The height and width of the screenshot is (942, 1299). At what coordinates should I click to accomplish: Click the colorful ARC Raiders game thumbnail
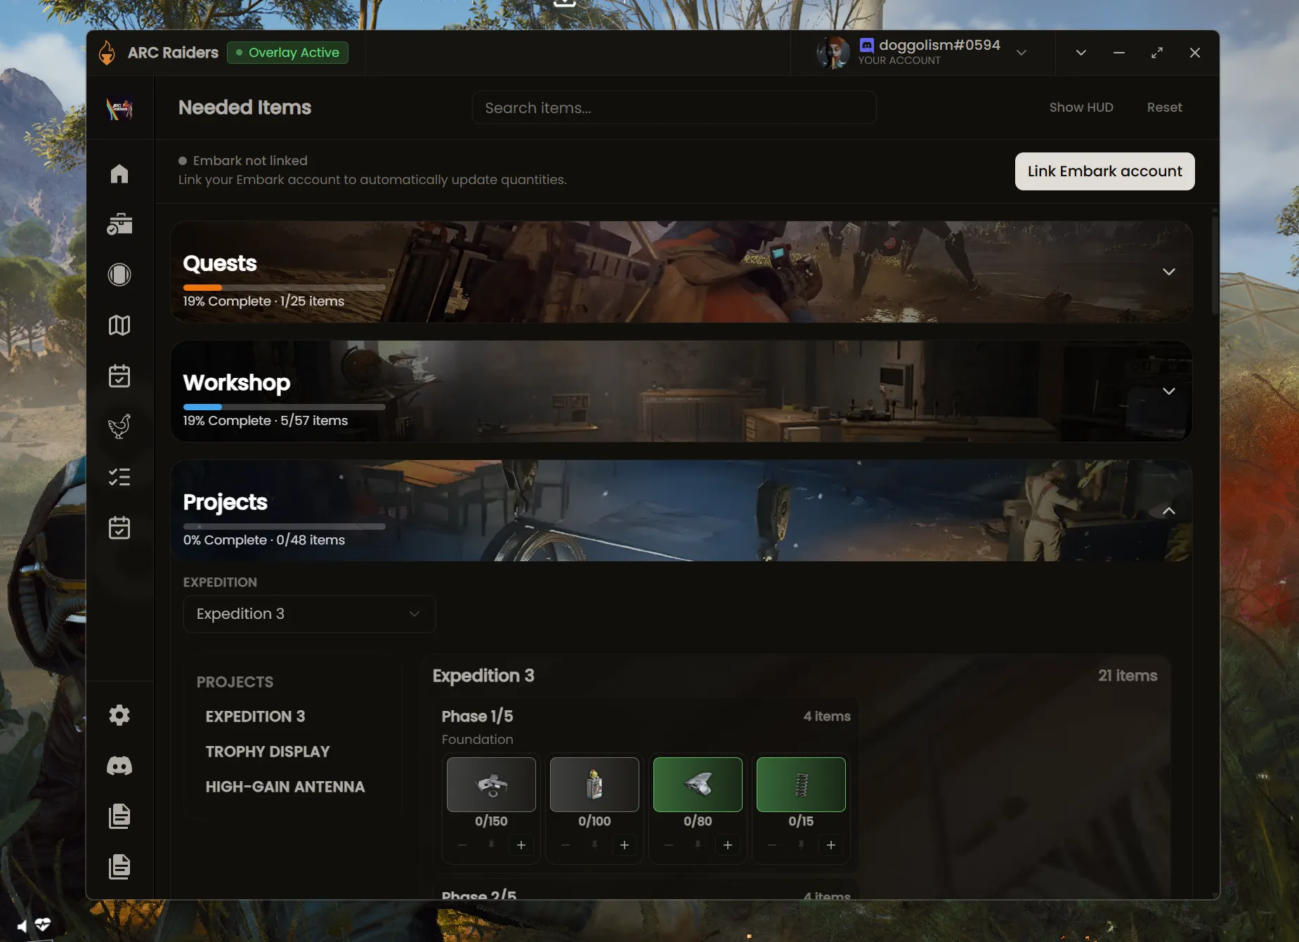(x=119, y=108)
